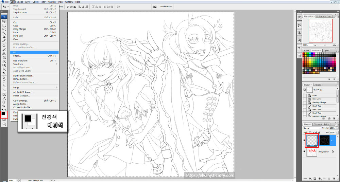The image size is (340, 182).
Task: Select the Pen tool
Action: (4, 78)
